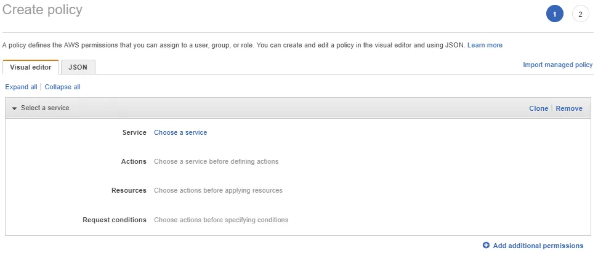Click Import managed policy

557,65
